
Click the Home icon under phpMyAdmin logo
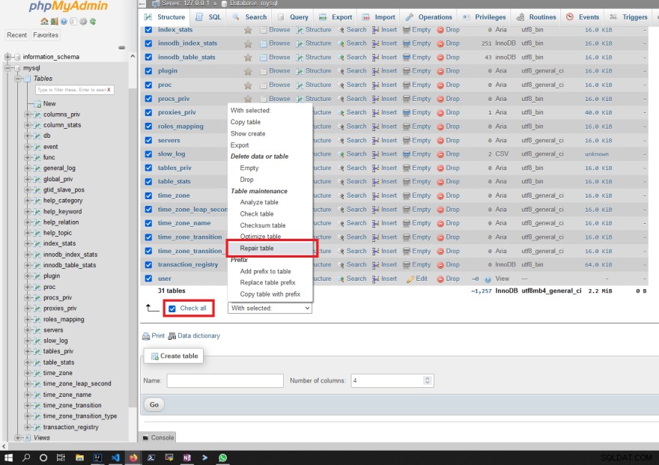pyautogui.click(x=44, y=22)
